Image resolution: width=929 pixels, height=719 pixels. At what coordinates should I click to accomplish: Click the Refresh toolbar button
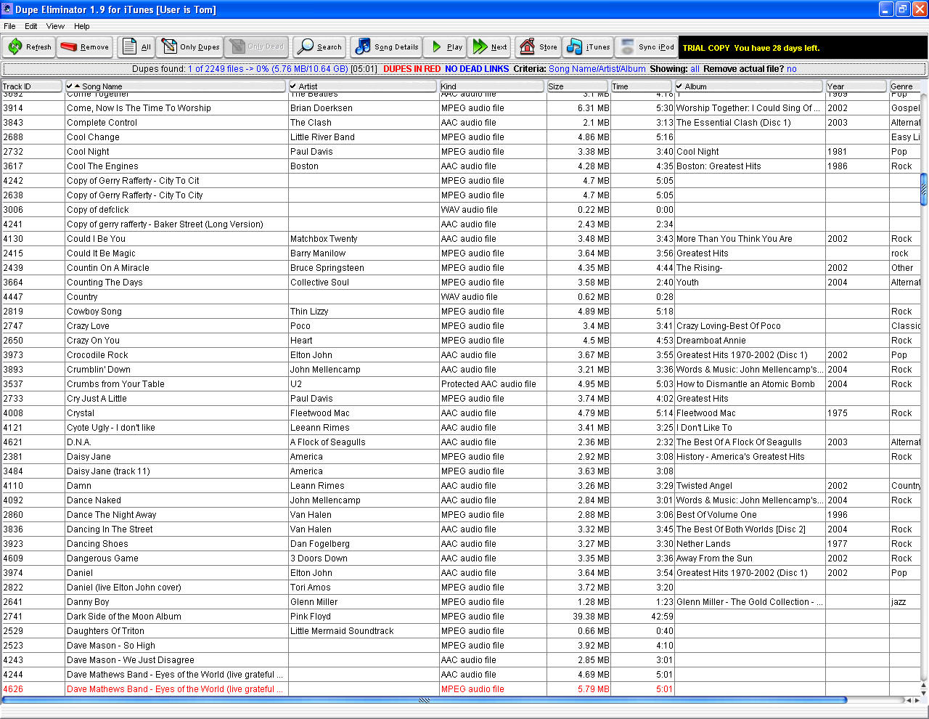coord(29,47)
